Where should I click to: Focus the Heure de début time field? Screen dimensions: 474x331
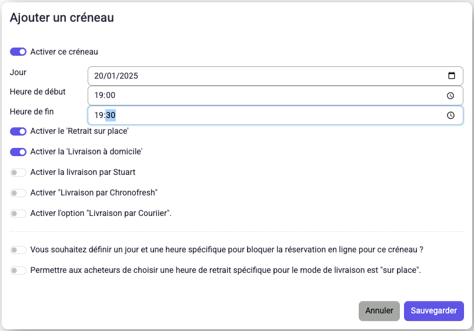(275, 95)
